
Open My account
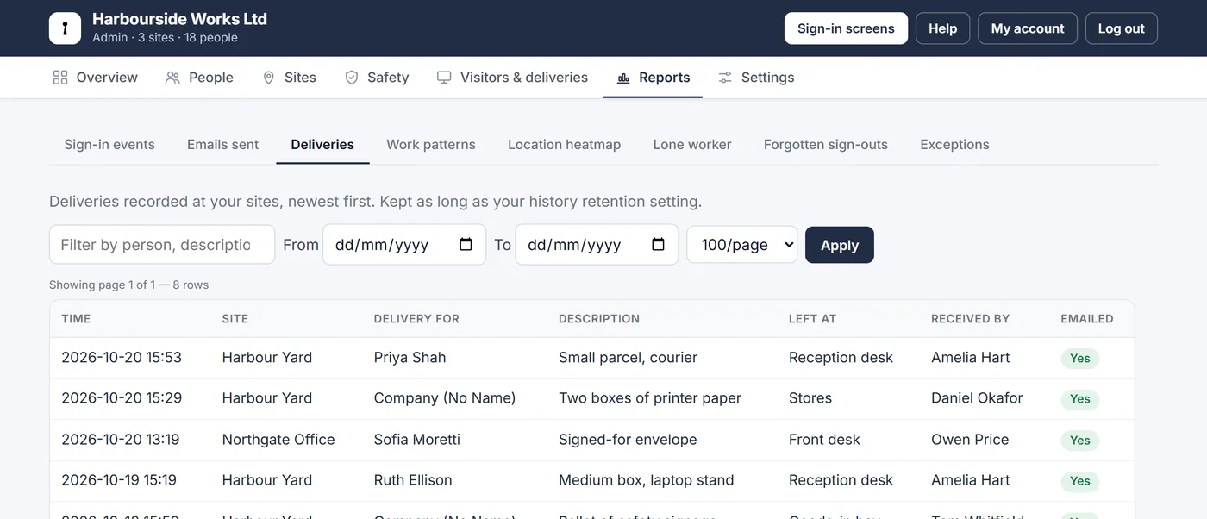point(1028,28)
